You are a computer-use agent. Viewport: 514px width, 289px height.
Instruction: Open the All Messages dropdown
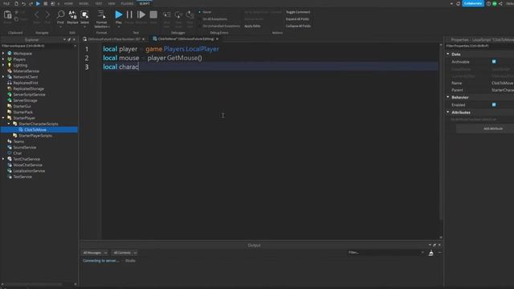pos(95,253)
